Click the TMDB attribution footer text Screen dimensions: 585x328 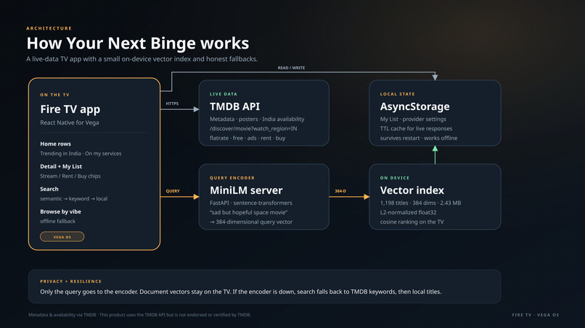coord(139,314)
